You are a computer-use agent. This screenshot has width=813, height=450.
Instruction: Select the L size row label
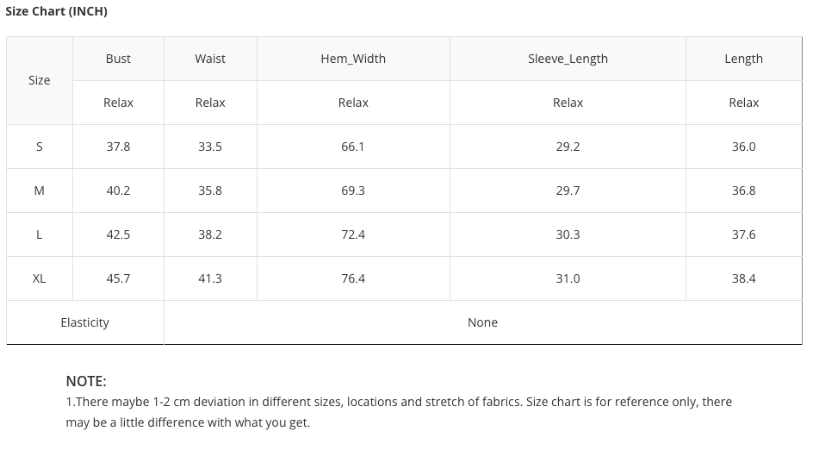tap(40, 234)
